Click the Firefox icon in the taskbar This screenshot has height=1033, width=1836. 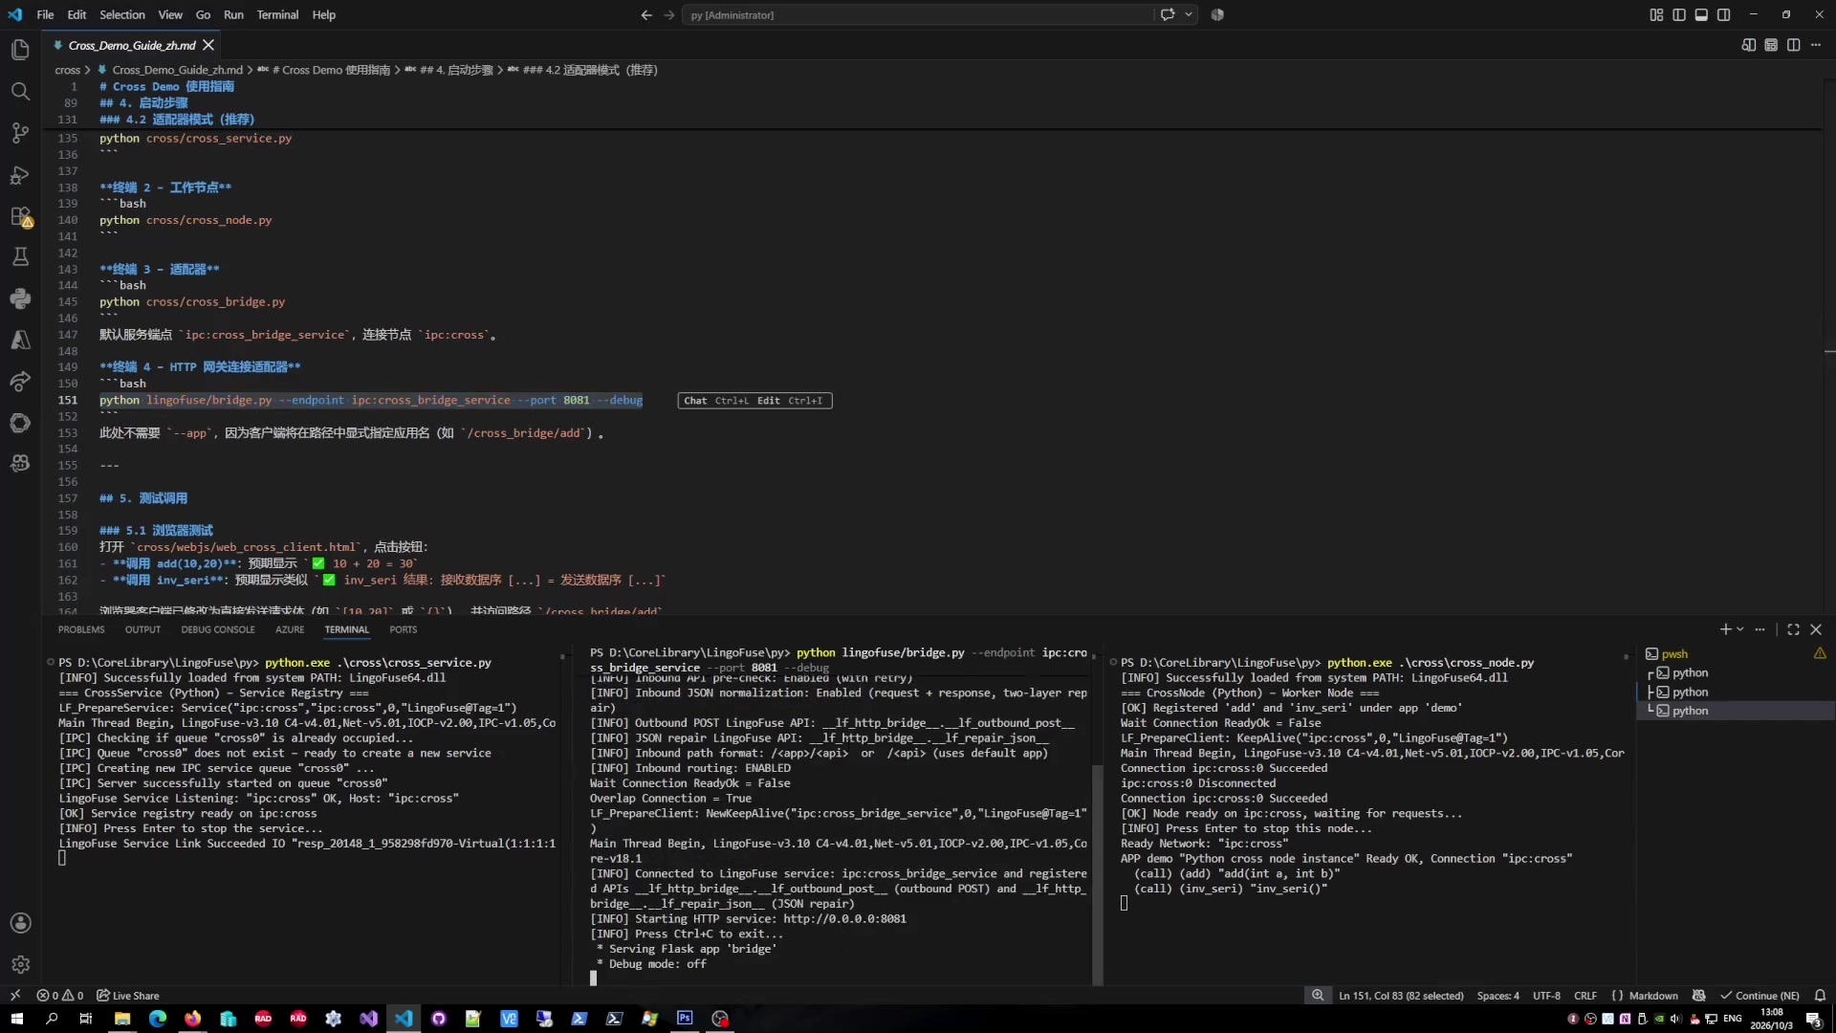tap(193, 1019)
